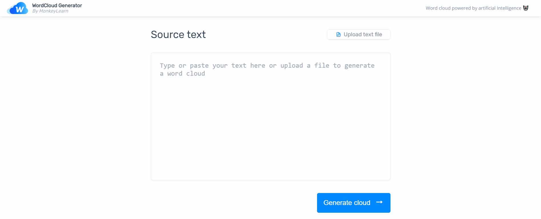The width and height of the screenshot is (541, 219).
Task: Click the Generate cloud button
Action: [354, 203]
